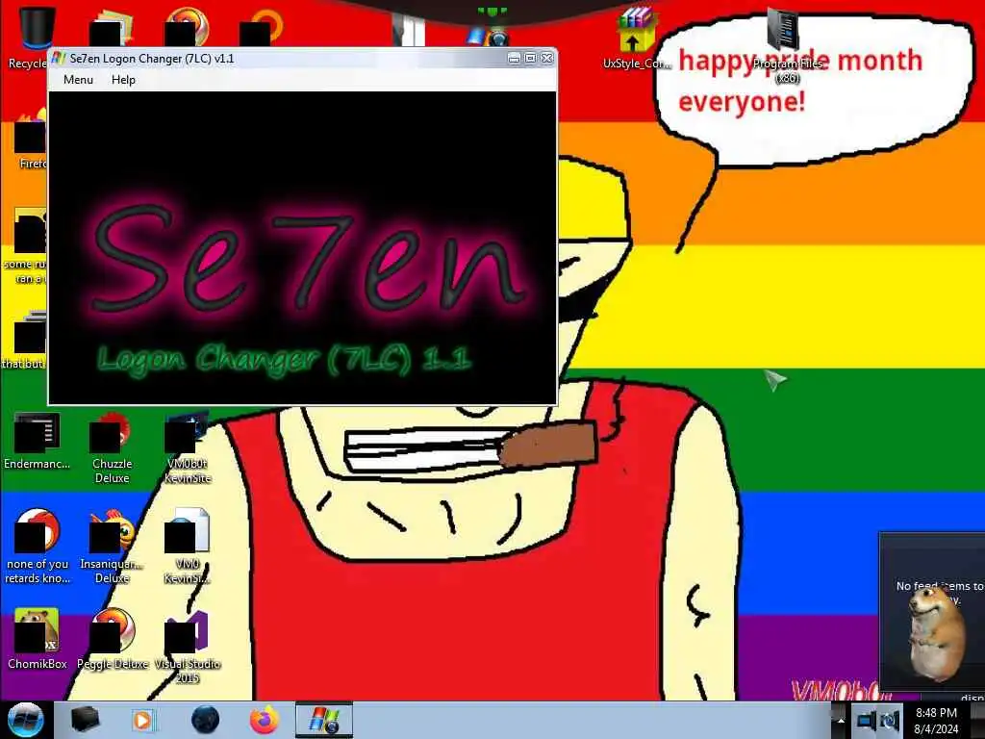Open the Help menu in Se7en Logon Changer
985x739 pixels.
pyautogui.click(x=123, y=80)
